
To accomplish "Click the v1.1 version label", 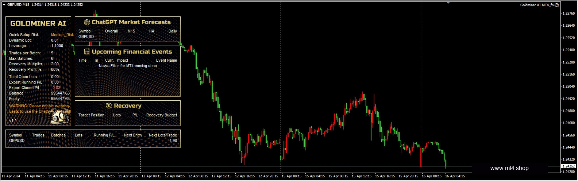I will click(13, 120).
